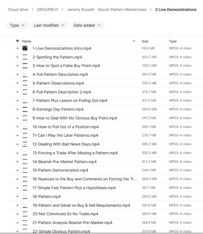The image size is (203, 234).
Task: Click video icon for 3-How to Spot a False Buy Point
Action: click(x=25, y=66)
